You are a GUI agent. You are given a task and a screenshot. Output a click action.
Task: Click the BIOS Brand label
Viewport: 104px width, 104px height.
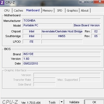point(17,54)
